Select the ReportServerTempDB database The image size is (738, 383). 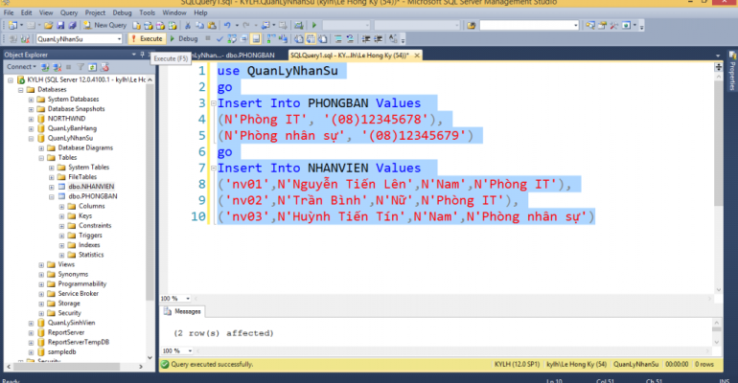(x=79, y=342)
